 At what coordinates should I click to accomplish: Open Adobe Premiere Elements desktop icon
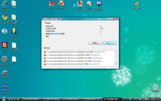click(80, 6)
